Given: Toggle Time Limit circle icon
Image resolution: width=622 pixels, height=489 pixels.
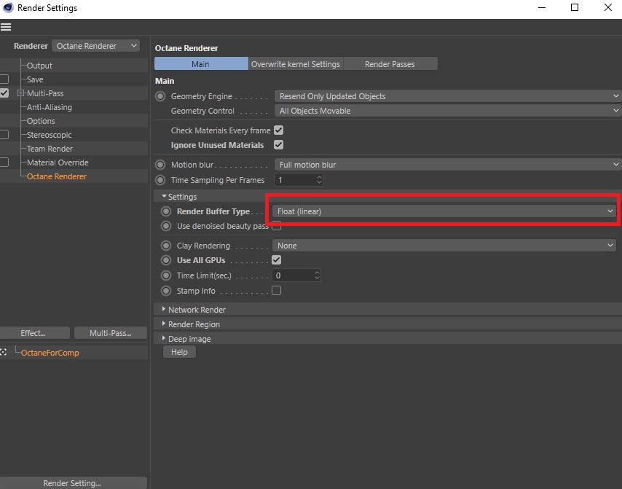Looking at the screenshot, I should click(166, 275).
